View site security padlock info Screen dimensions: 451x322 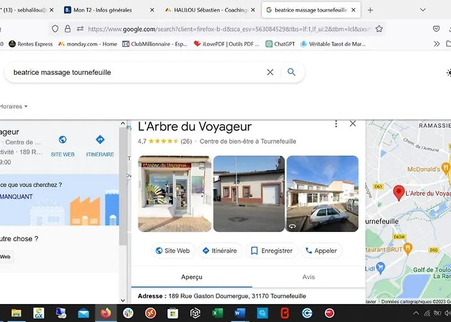tap(68, 29)
